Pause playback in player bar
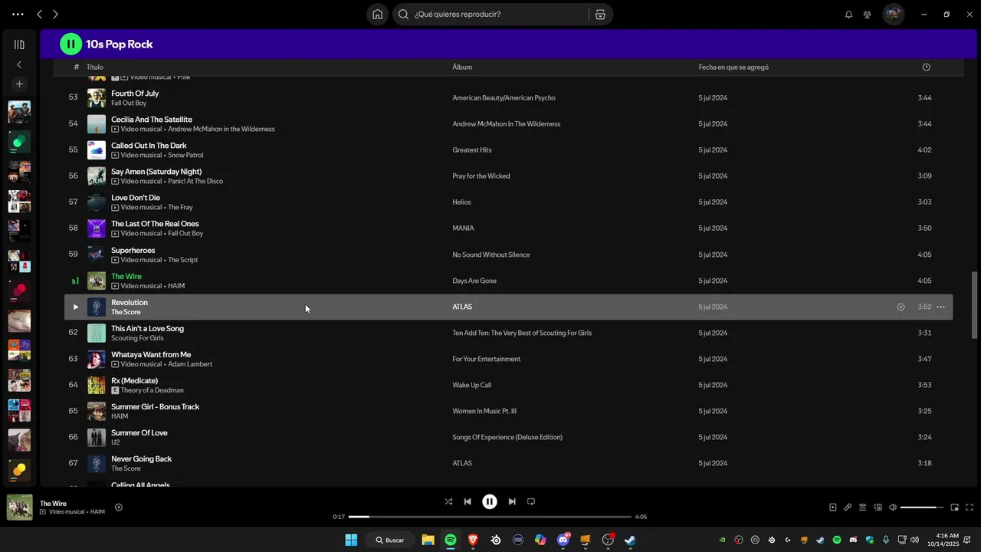Screen dimensions: 981x552 490,501
